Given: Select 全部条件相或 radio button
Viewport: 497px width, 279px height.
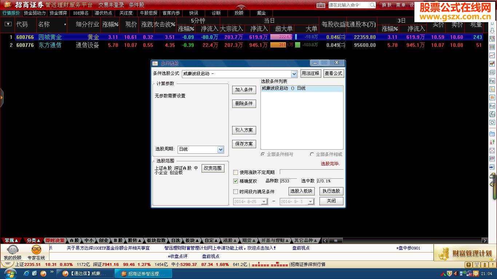Looking at the screenshot, I should [312, 154].
